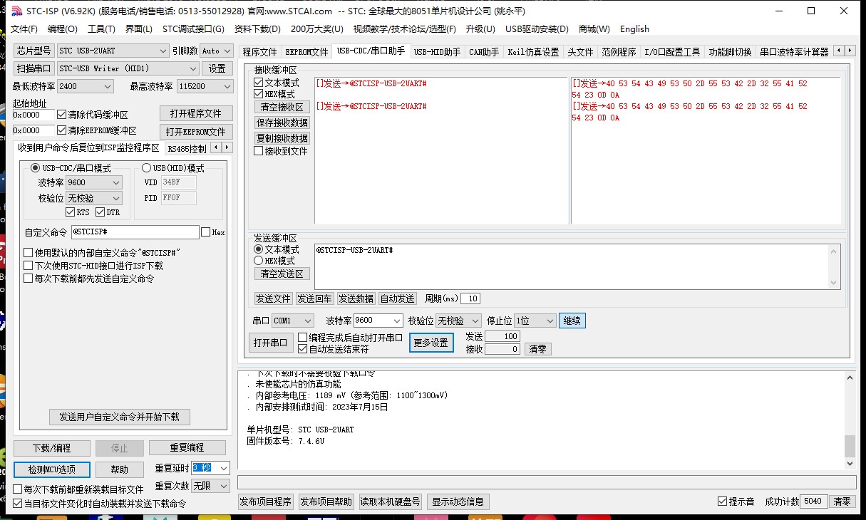Click the 检测MCU选项 button
This screenshot has width=866, height=520.
click(52, 469)
